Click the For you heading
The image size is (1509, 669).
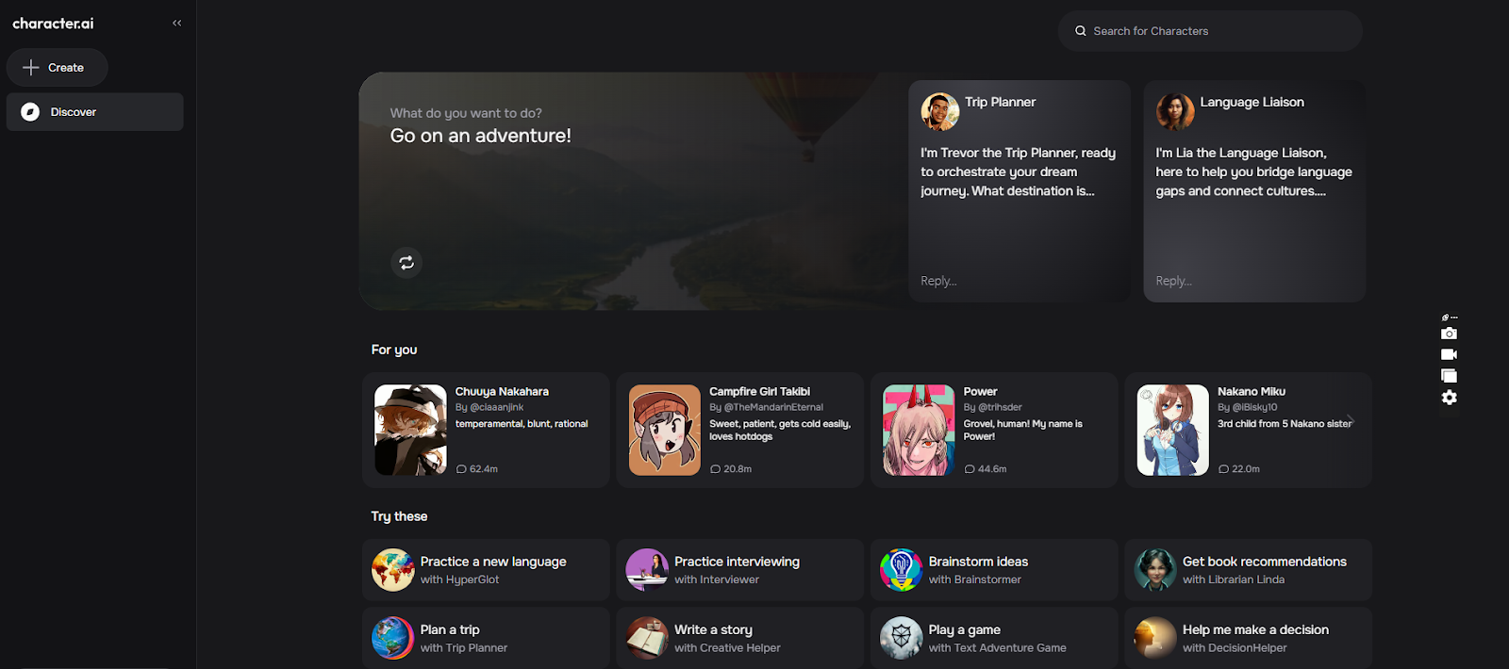click(394, 350)
